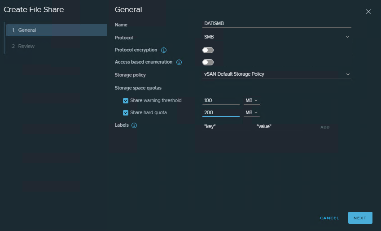Select step 1 General
Viewport: 381px width, 231px height.
[57, 30]
